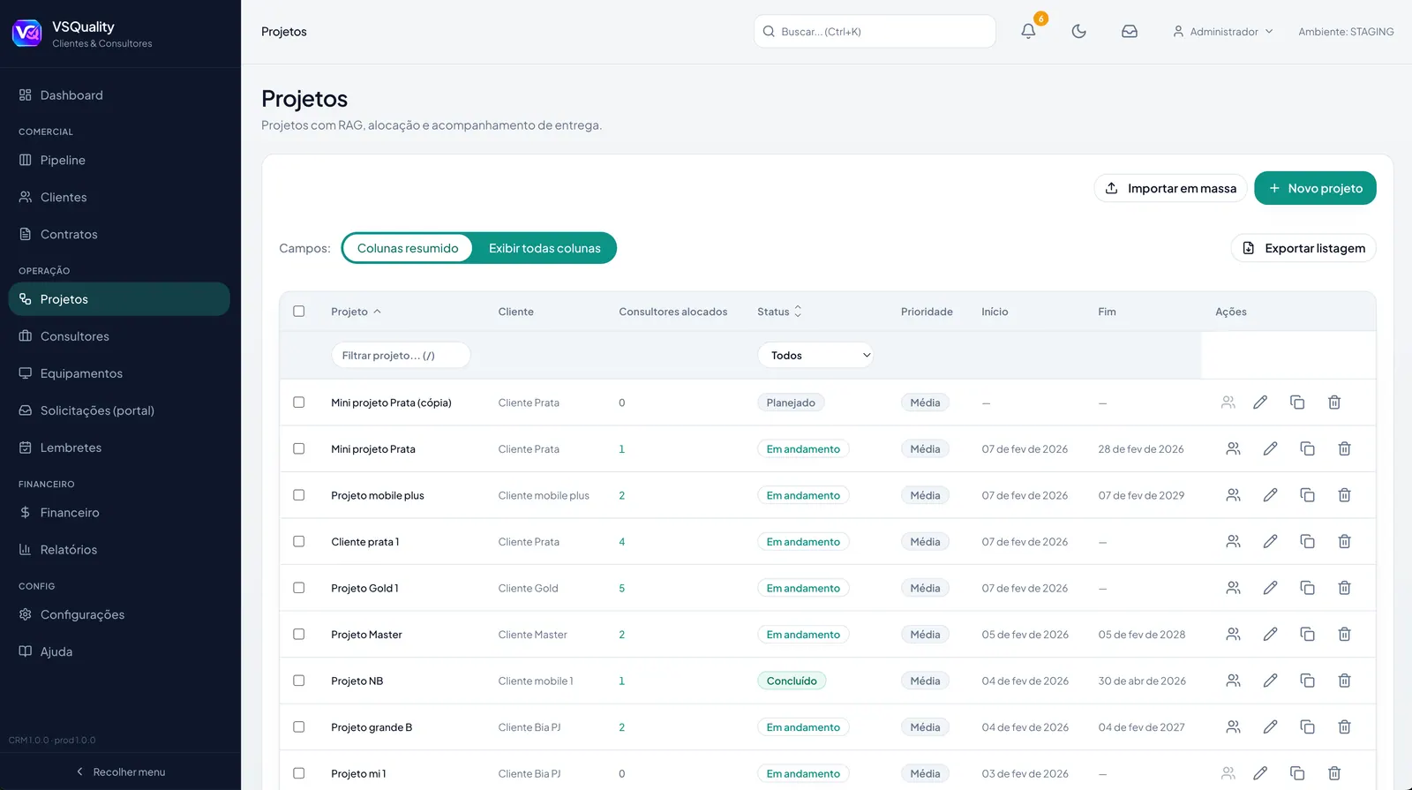
Task: Click Exportar listagem
Action: click(x=1303, y=248)
